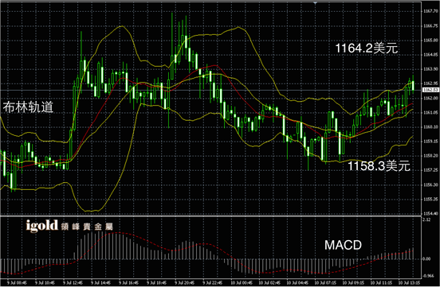Click the MACD 0.00 scale level
The image size is (440, 287).
pyautogui.click(x=426, y=259)
